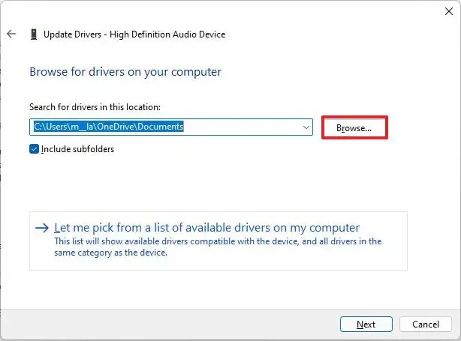Screen dimensions: 461x341
Task: Choose Let me pick from a list of drivers
Action: click(218, 241)
